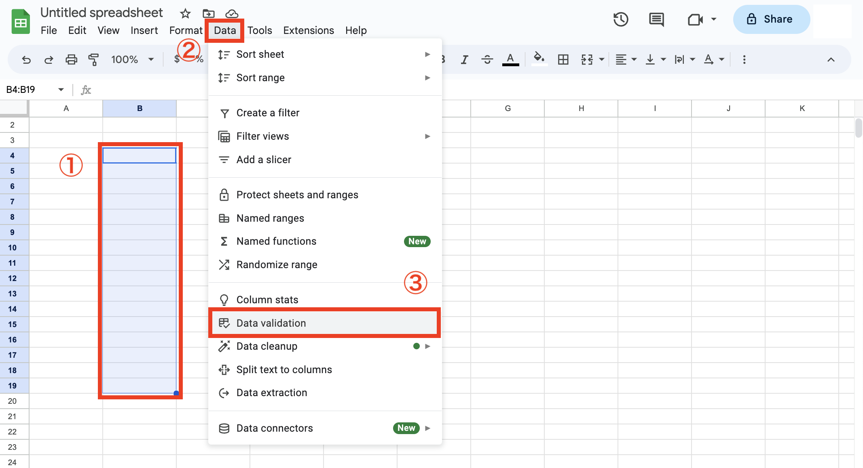
Task: Click the undo arrow icon
Action: click(26, 59)
